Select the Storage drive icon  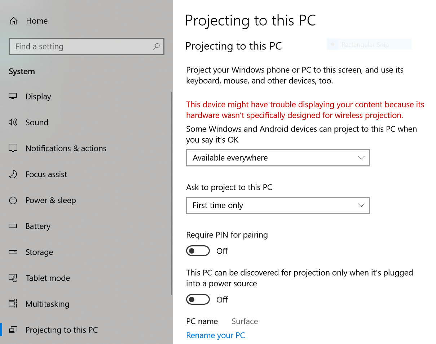13,252
